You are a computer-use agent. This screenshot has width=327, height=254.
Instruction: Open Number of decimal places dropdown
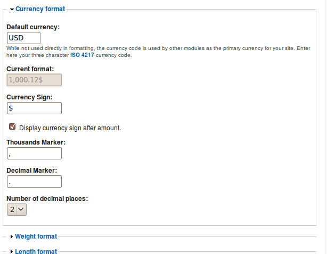pyautogui.click(x=17, y=209)
